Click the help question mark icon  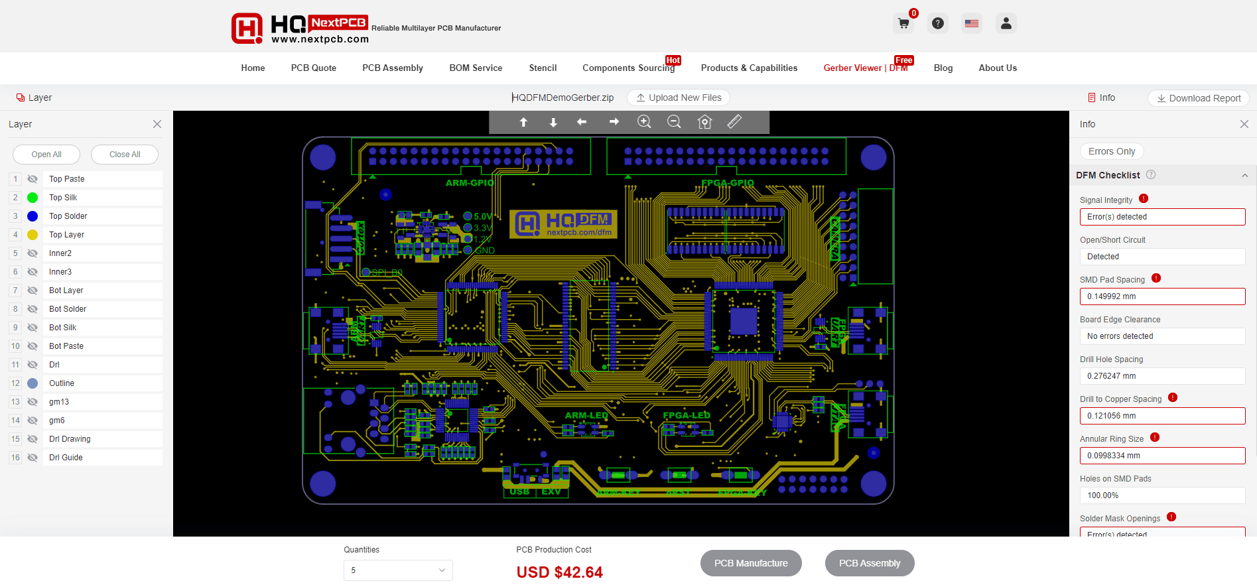(937, 24)
